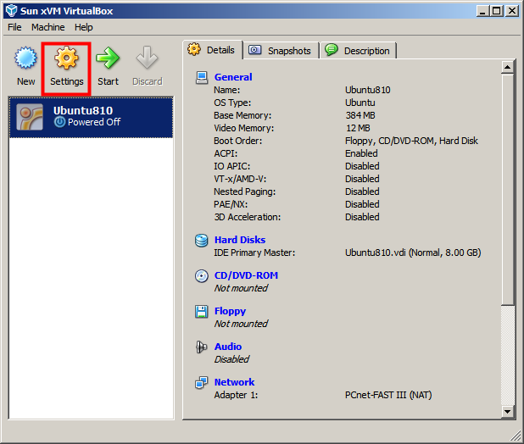Click the Name value Ubuntu810 in General

pyautogui.click(x=368, y=90)
